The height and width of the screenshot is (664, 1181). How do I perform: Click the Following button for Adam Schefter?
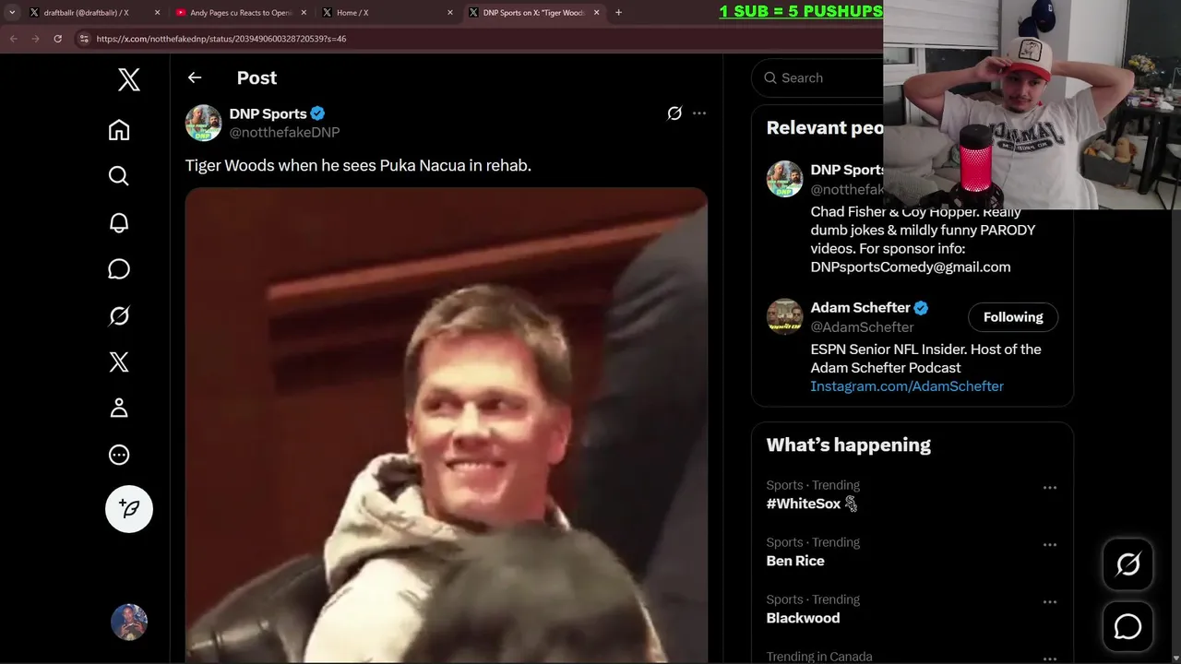[x=1013, y=317]
